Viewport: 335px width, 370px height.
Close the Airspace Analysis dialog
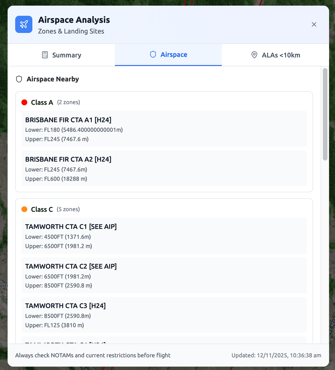314,24
